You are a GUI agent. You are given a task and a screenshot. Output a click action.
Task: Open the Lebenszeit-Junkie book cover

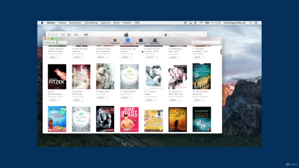[57, 119]
